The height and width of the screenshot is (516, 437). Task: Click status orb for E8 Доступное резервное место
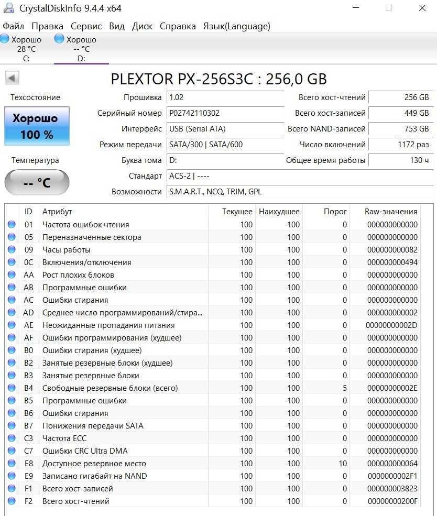coord(12,463)
